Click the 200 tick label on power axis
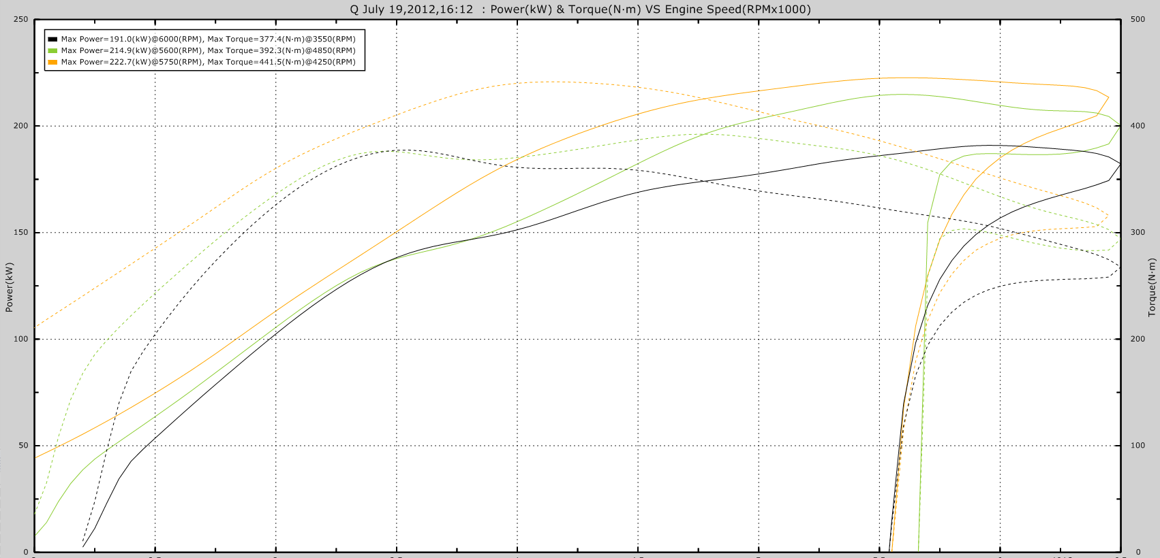This screenshot has height=558, width=1160. point(21,126)
